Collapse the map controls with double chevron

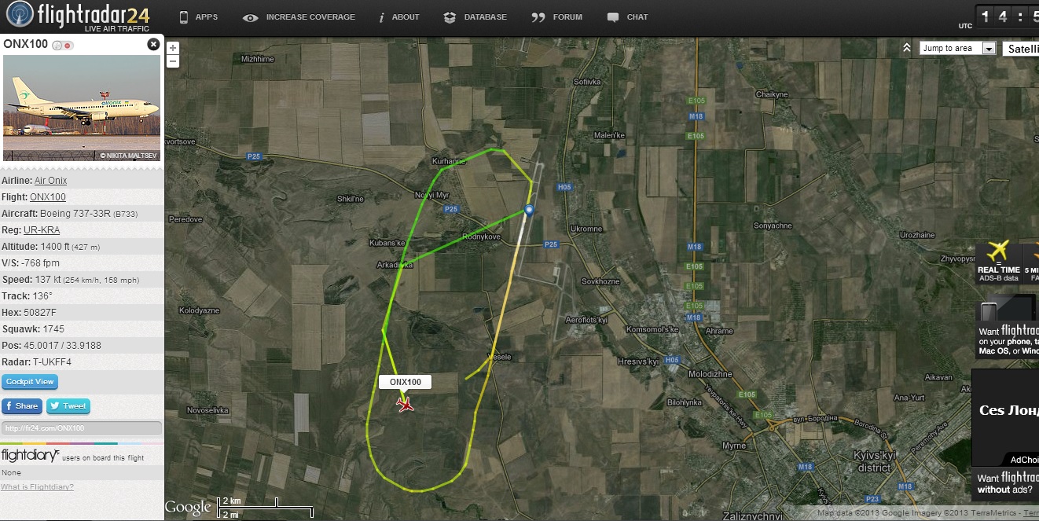(906, 48)
